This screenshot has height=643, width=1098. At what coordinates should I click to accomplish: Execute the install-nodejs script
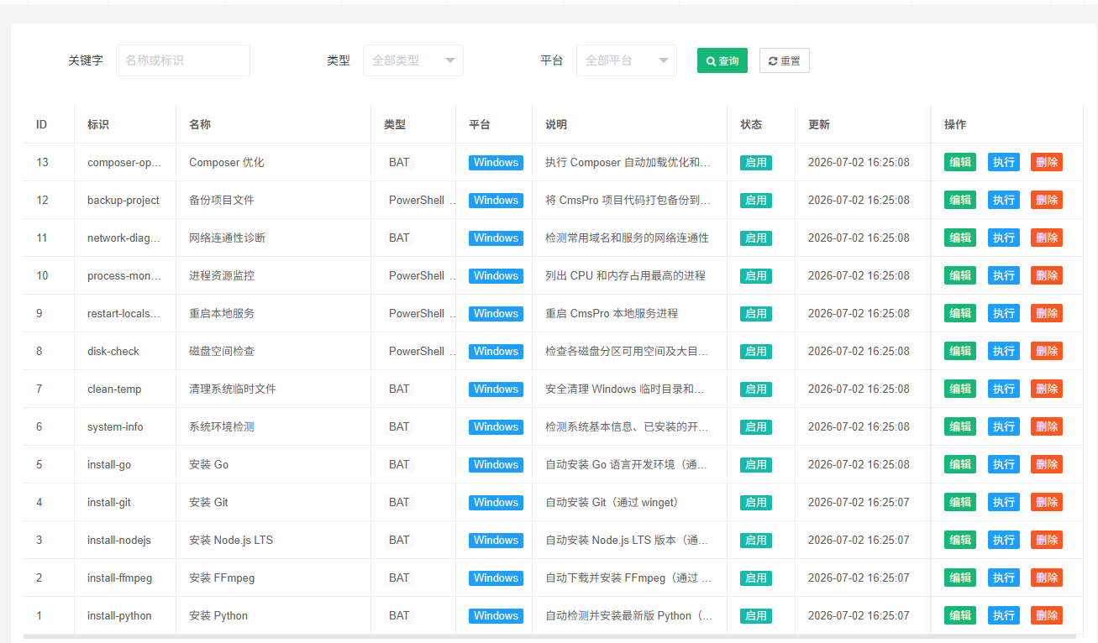click(1004, 540)
